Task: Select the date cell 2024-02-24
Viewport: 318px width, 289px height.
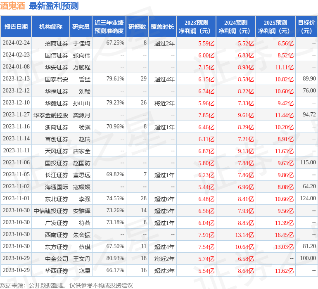Action: pos(16,43)
